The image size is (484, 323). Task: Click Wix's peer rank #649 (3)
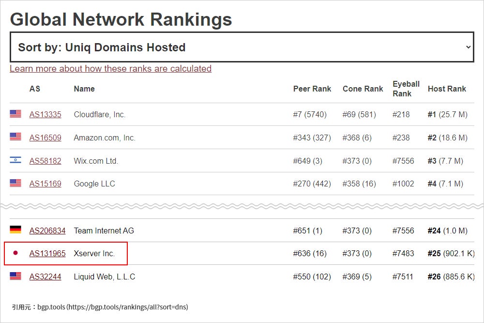308,161
